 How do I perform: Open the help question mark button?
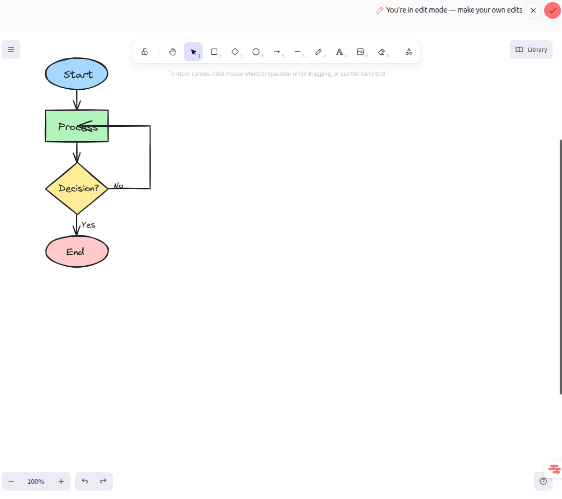(x=543, y=481)
